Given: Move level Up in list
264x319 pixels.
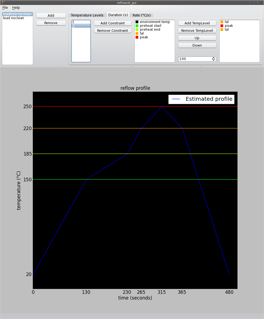Looking at the screenshot, I should coord(197,38).
